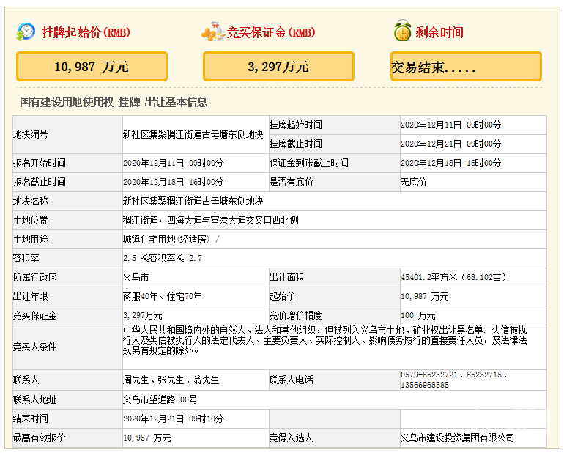The width and height of the screenshot is (564, 453).
Task: Click the 出让面积 value 45401.2平方米
Action: (453, 277)
